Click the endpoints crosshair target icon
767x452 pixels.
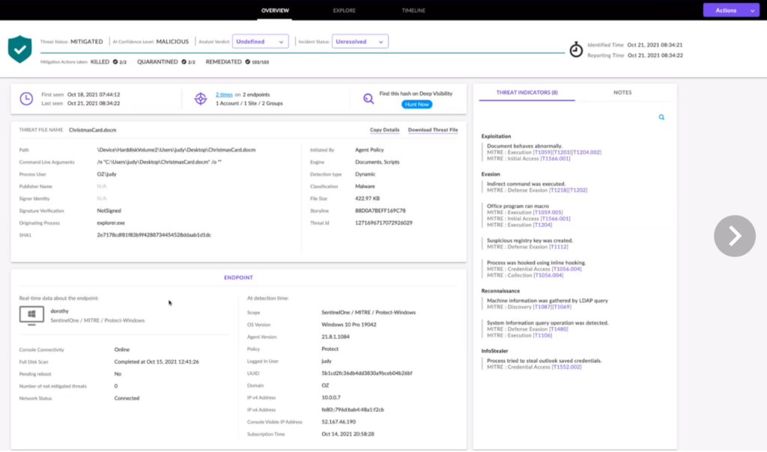[x=201, y=97]
